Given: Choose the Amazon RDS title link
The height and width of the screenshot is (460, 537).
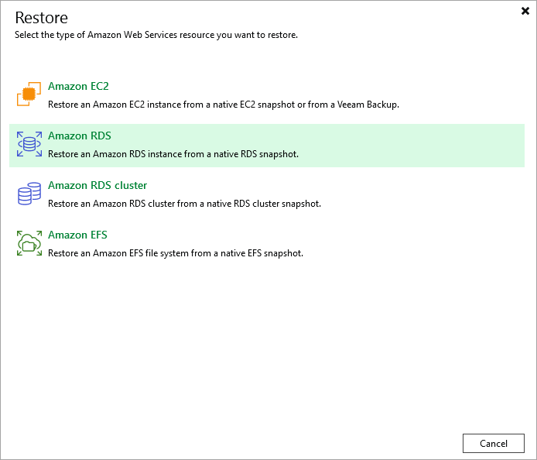Looking at the screenshot, I should 79,136.
